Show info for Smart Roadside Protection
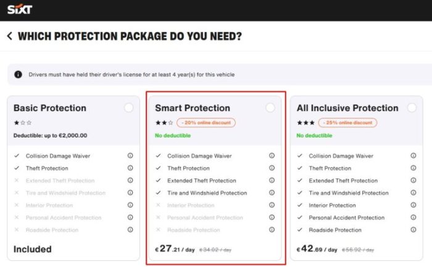The width and height of the screenshot is (432, 267). [272, 229]
